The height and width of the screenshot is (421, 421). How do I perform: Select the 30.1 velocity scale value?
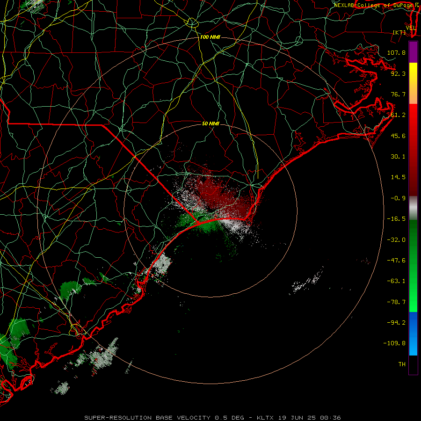pyautogui.click(x=398, y=157)
